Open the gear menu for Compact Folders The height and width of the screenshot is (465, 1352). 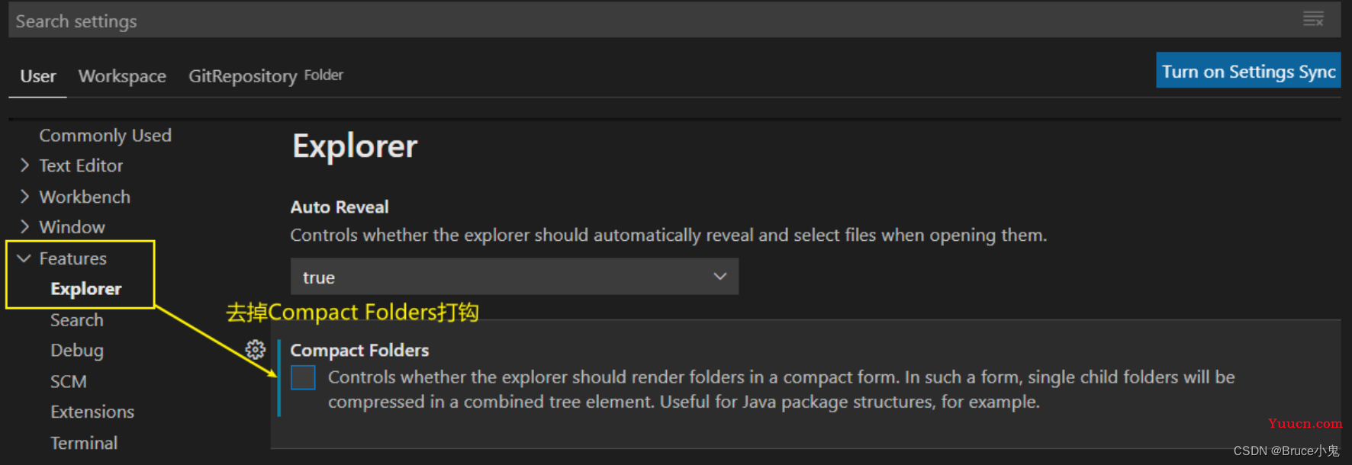(x=256, y=350)
